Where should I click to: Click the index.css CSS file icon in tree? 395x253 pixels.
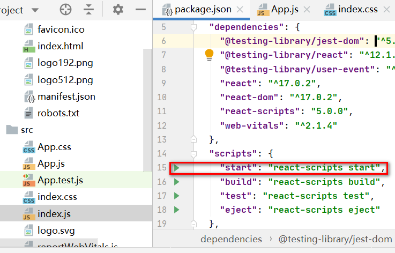coord(29,197)
